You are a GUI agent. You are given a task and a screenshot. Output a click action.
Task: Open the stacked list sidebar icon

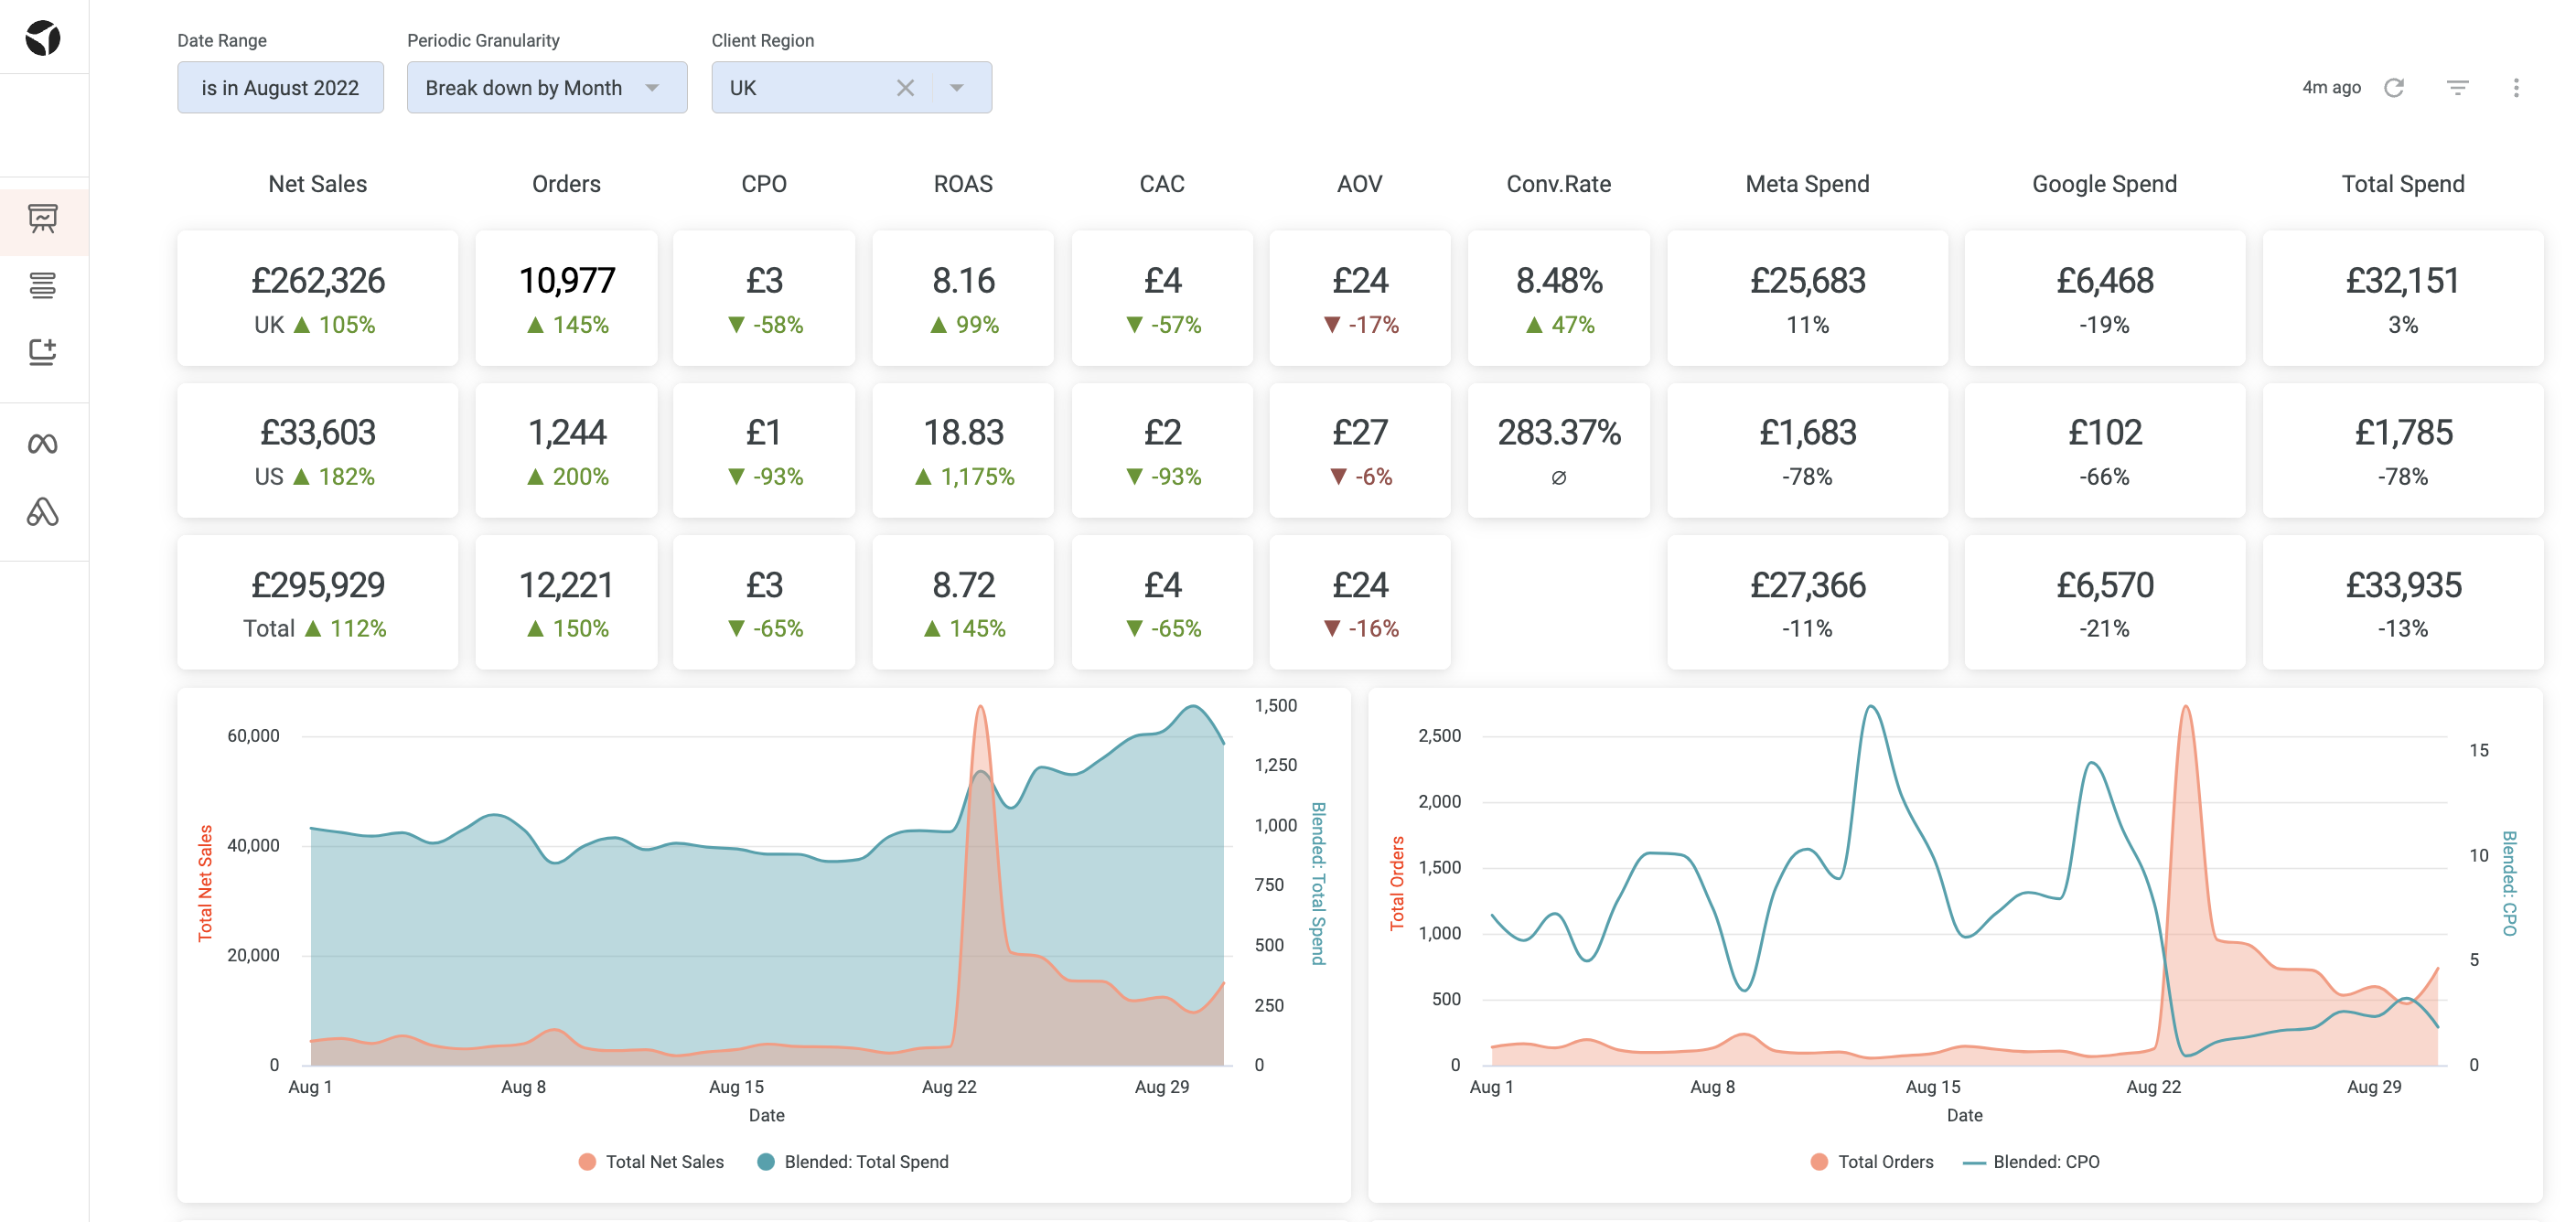[x=43, y=286]
